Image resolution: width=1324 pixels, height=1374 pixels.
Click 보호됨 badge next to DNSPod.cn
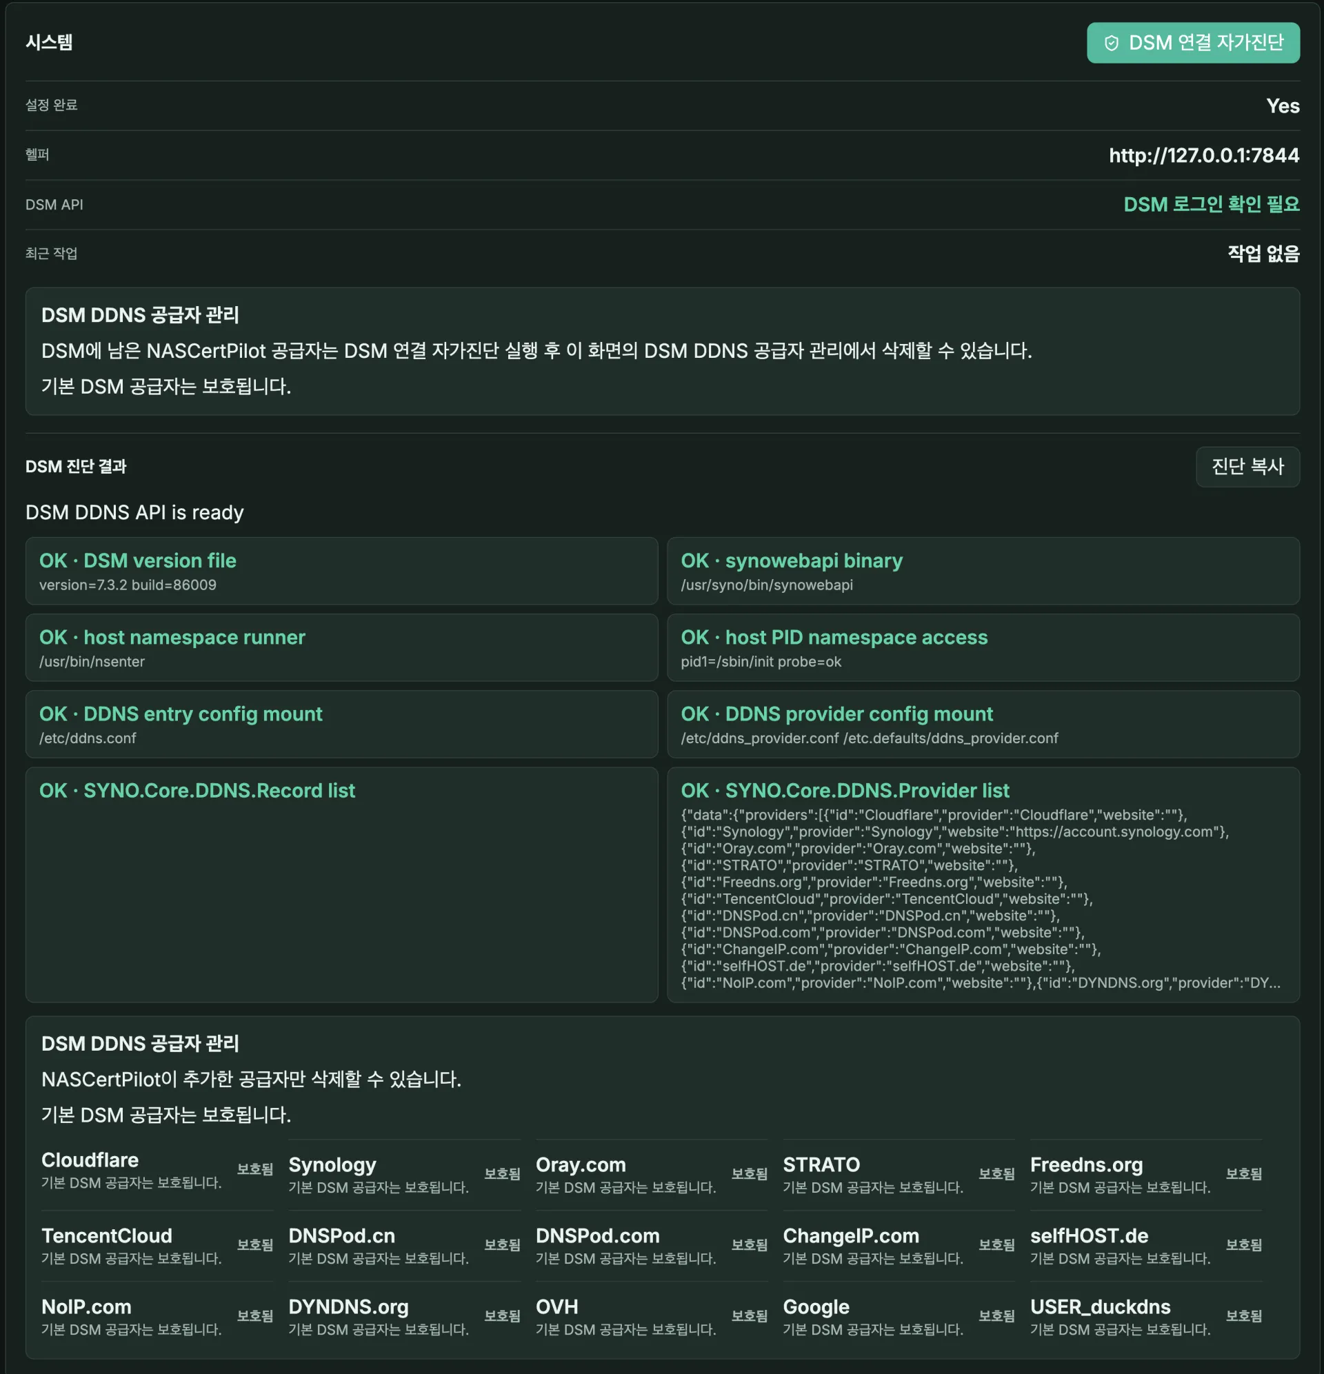point(502,1246)
